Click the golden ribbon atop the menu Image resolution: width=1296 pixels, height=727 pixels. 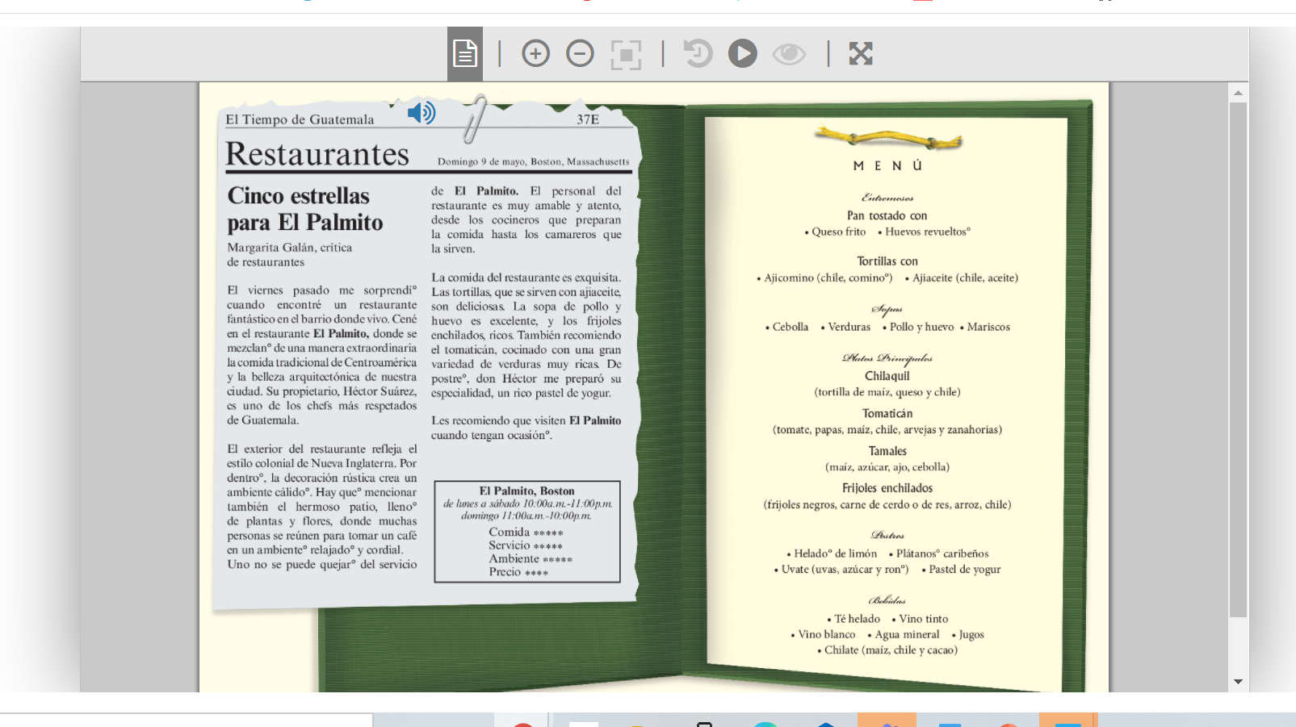(887, 139)
